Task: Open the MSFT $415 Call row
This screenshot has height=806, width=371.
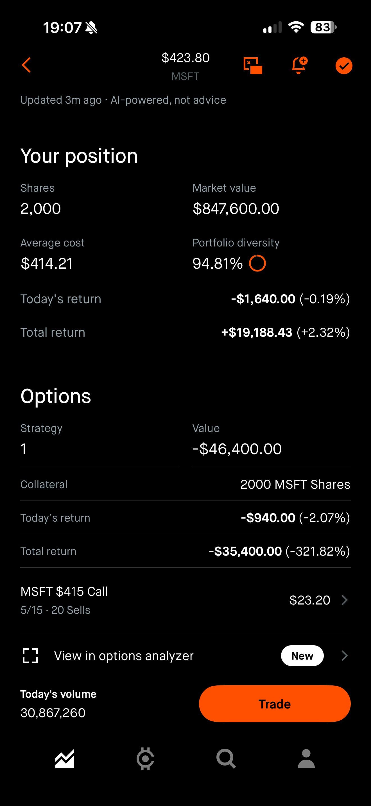Action: click(125, 600)
